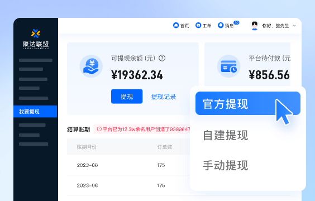
Task: Click 2023-06 in the second table row
Action: [x=87, y=185]
